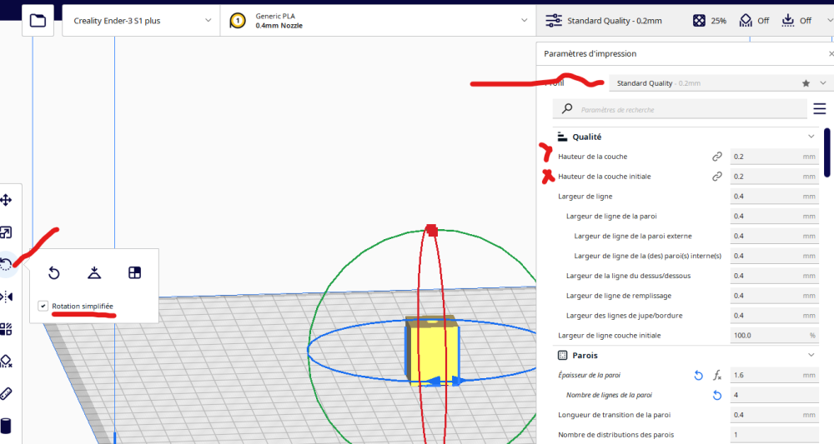Click adhesion Off icon
This screenshot has width=834, height=444.
point(788,21)
